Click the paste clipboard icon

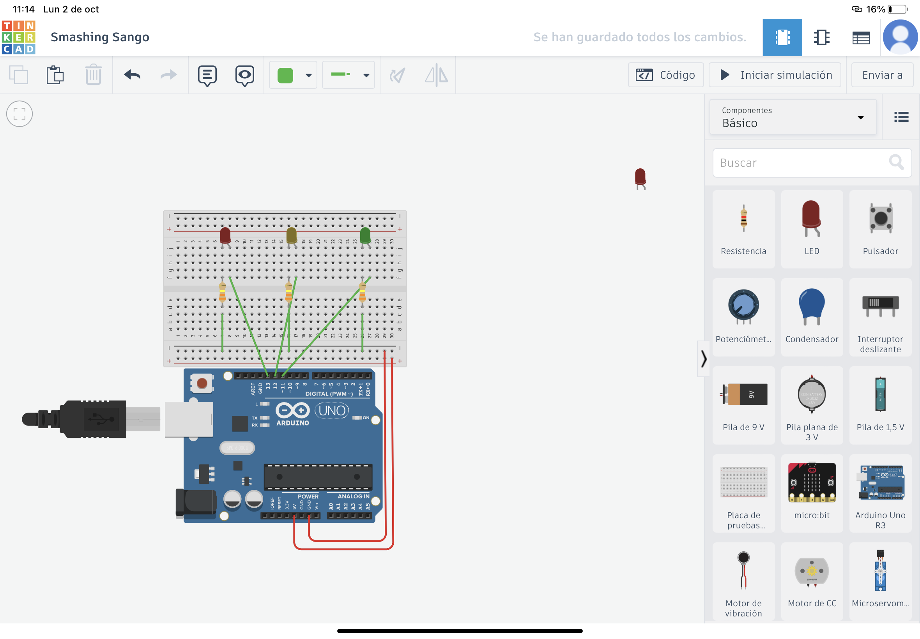pos(55,75)
